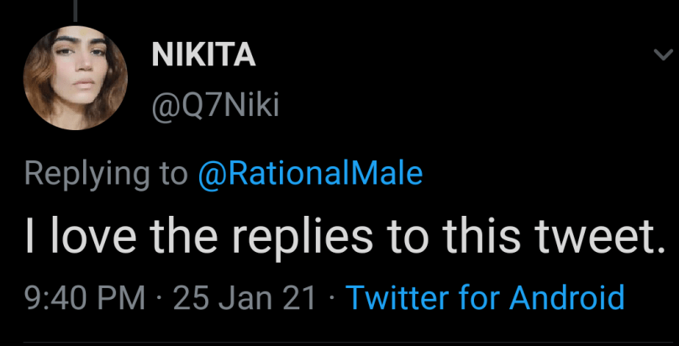View NIKITA's round profile photo
This screenshot has height=346, width=679.
(76, 78)
